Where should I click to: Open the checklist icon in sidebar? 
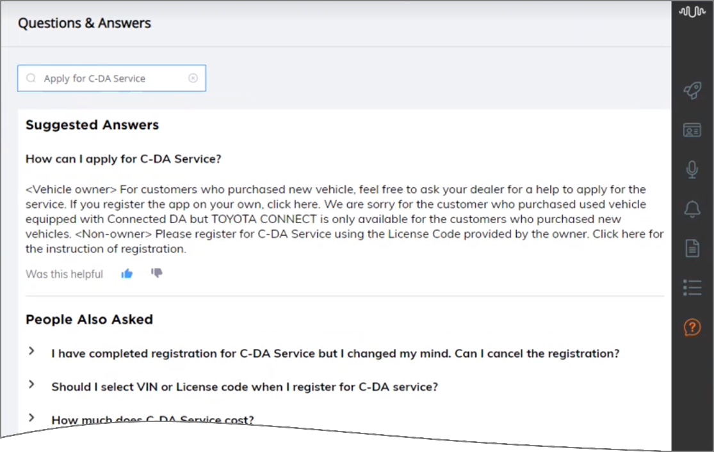tap(692, 288)
